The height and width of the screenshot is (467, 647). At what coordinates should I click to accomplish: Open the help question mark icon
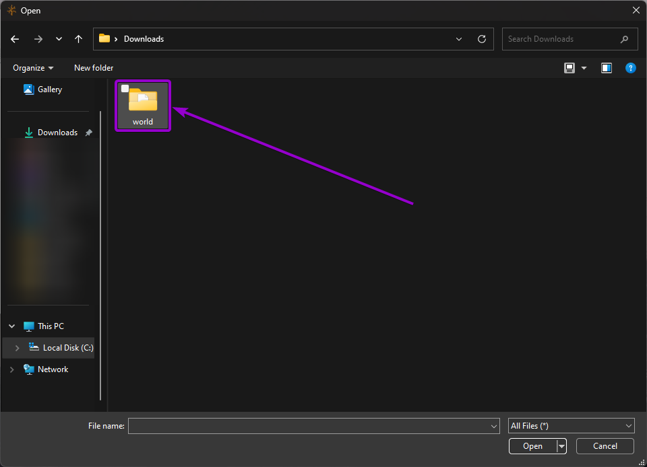point(630,67)
